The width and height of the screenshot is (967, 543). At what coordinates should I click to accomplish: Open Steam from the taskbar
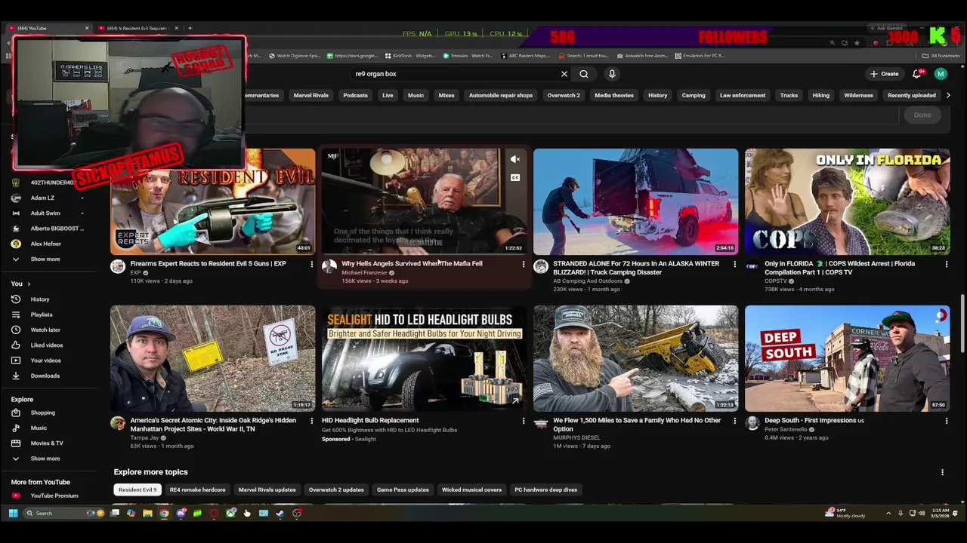pyautogui.click(x=280, y=514)
